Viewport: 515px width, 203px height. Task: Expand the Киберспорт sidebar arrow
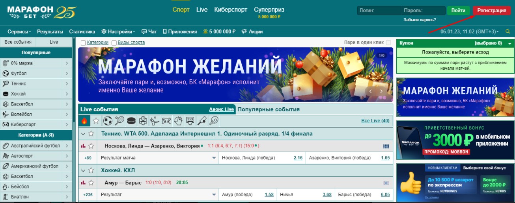click(x=67, y=124)
